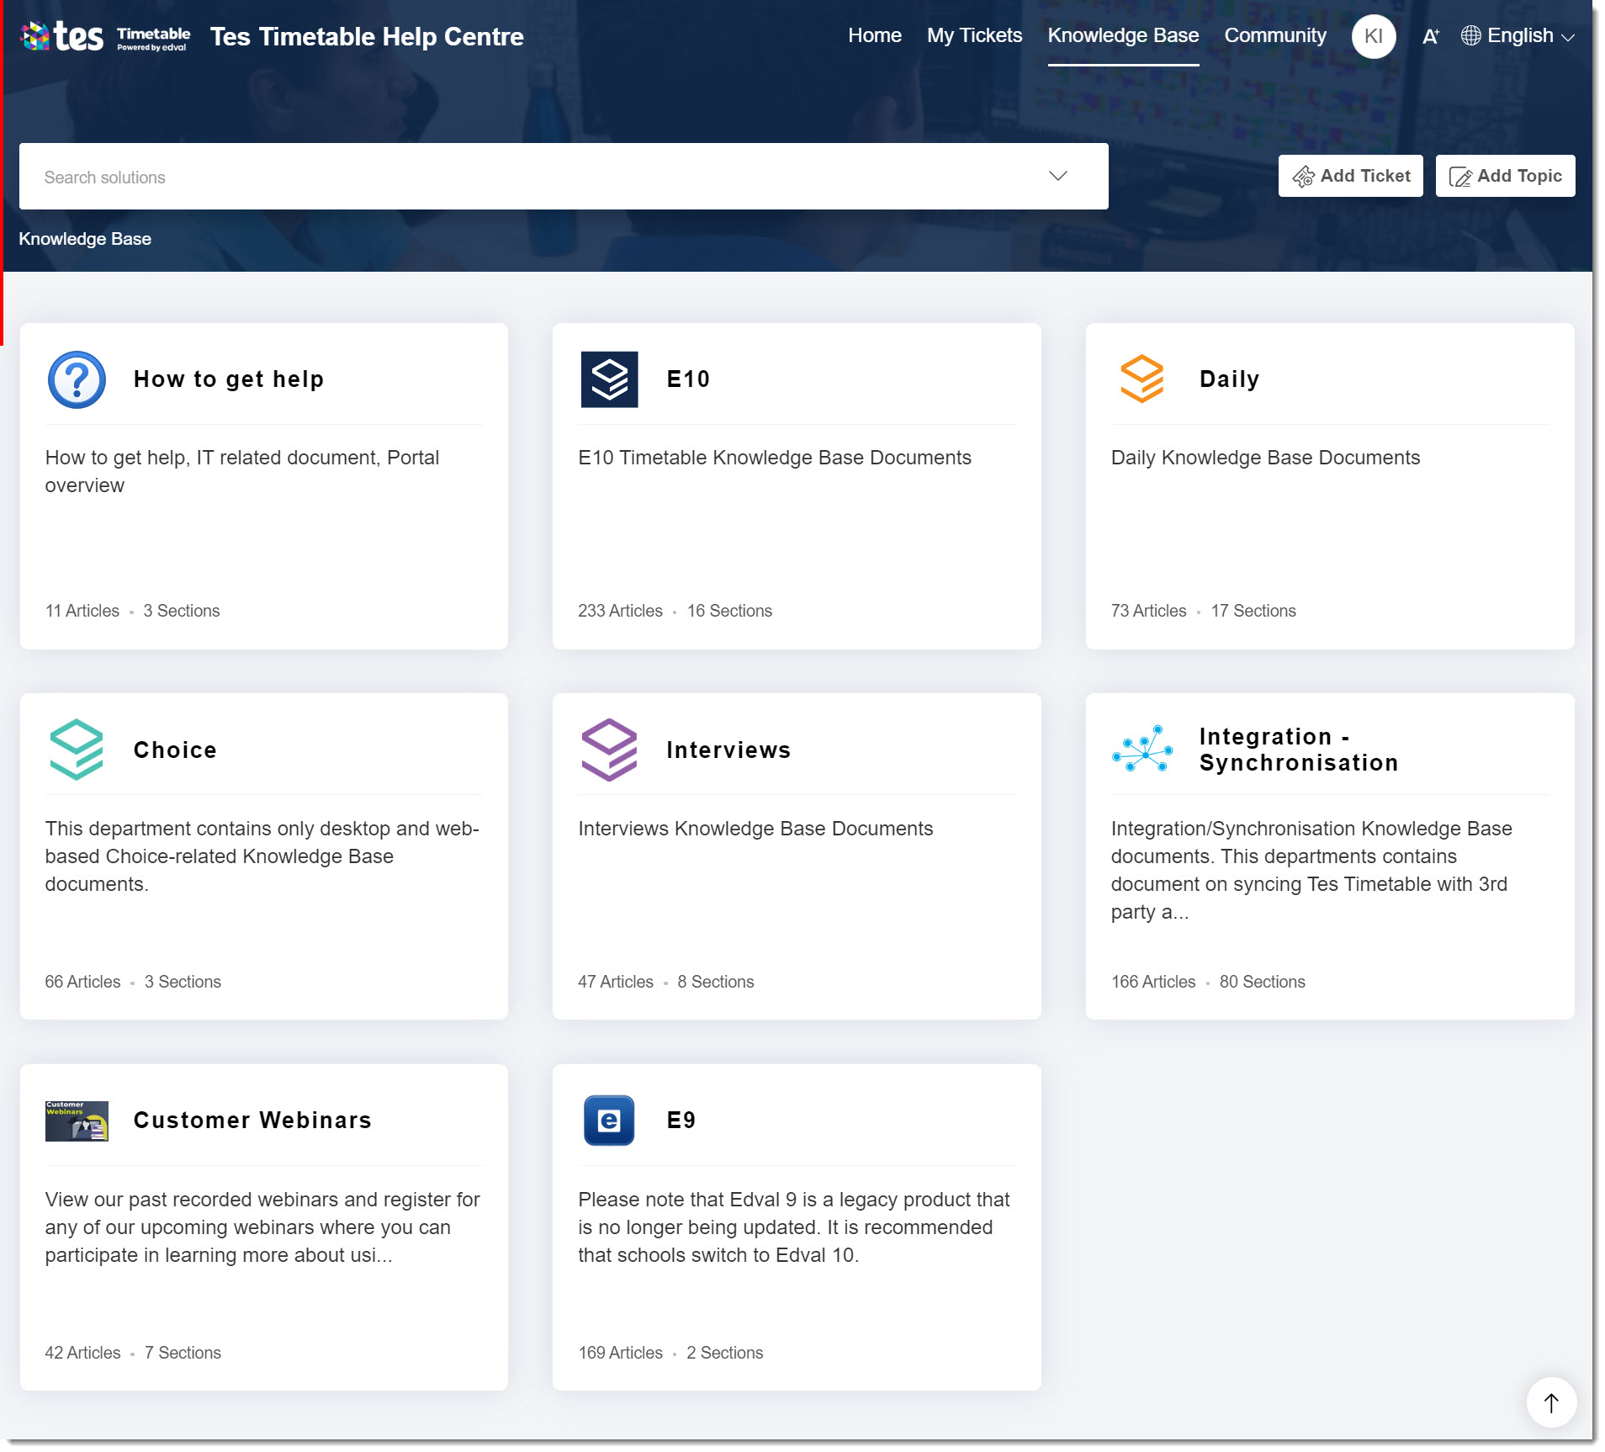Screen dimensions: 1605x1452
Task: Click the Add Ticket button
Action: [1350, 176]
